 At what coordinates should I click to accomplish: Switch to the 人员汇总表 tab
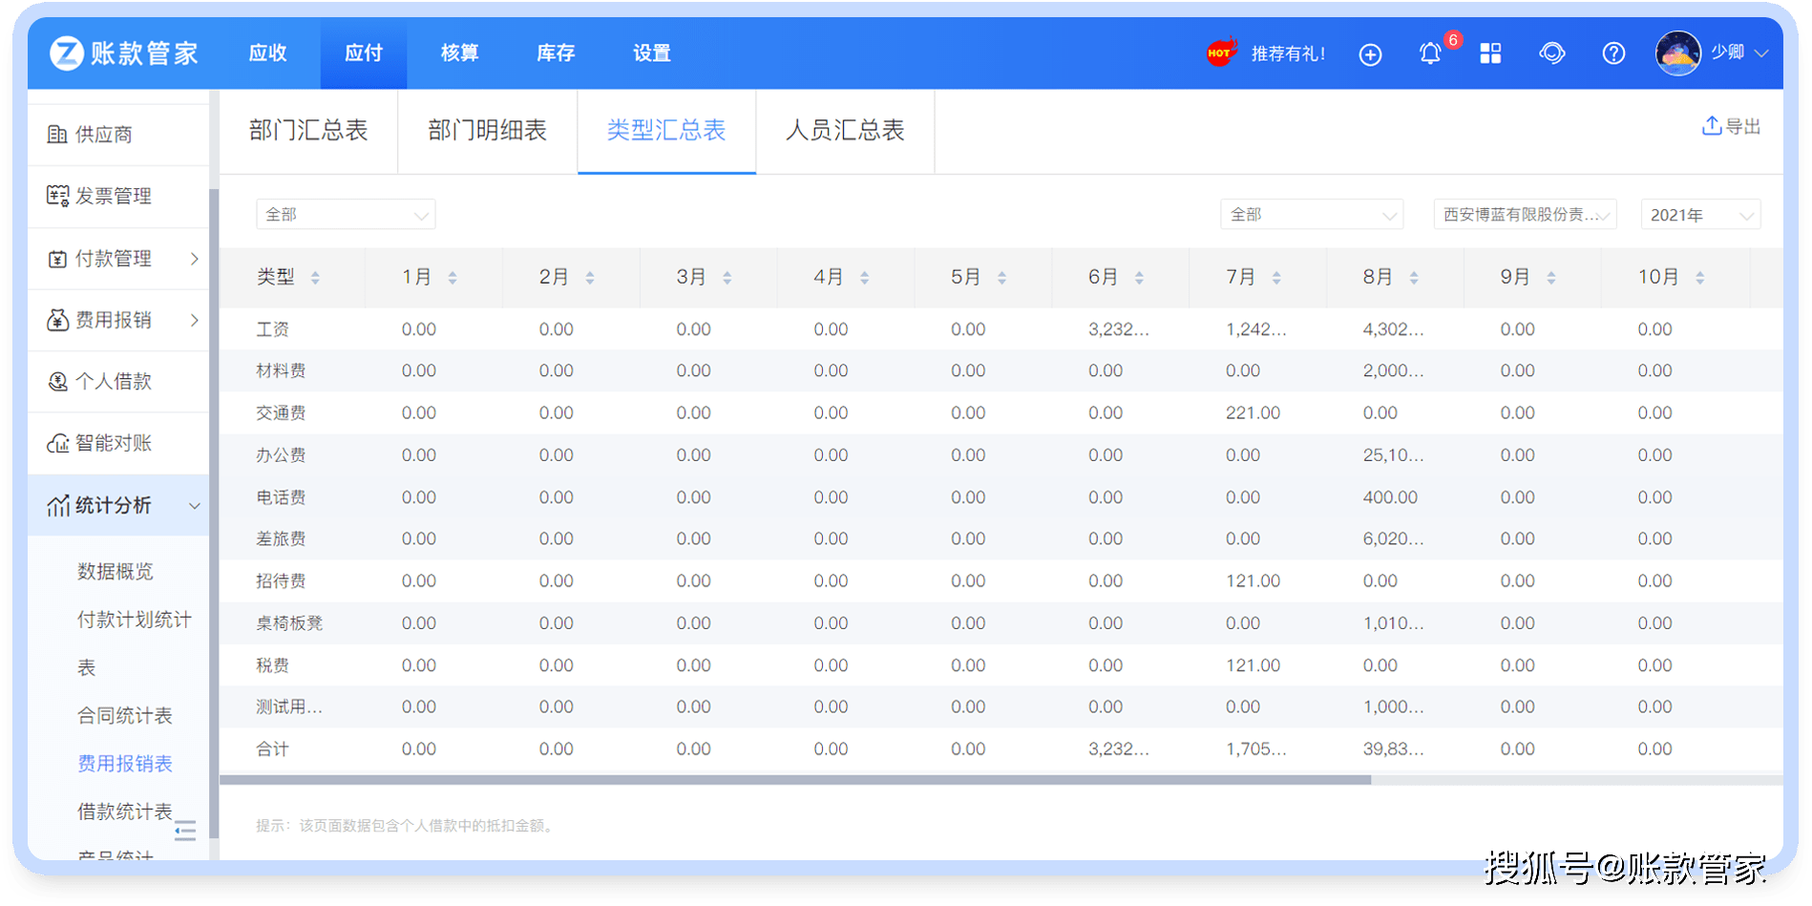click(845, 131)
